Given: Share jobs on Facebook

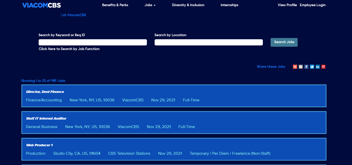Looking at the screenshot, I should [306, 67].
